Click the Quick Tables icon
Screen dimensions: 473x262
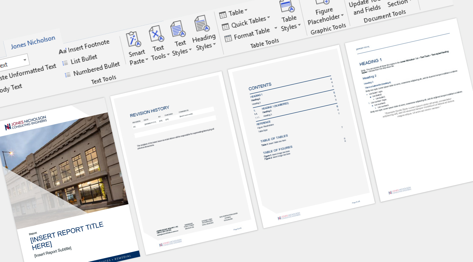click(x=225, y=27)
